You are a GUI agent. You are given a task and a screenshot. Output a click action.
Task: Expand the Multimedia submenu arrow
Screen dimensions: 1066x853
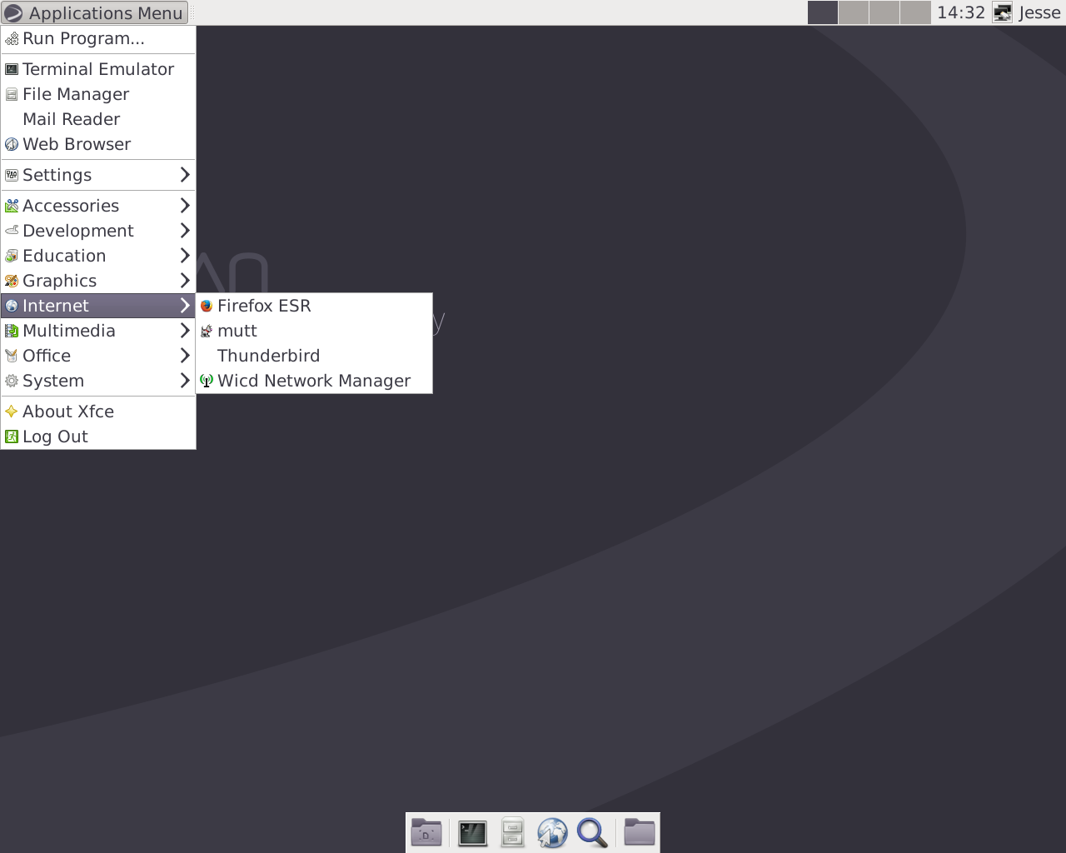pos(185,331)
